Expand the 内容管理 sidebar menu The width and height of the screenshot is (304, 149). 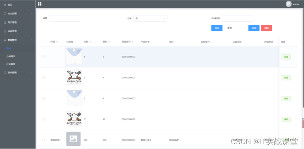coord(18,31)
